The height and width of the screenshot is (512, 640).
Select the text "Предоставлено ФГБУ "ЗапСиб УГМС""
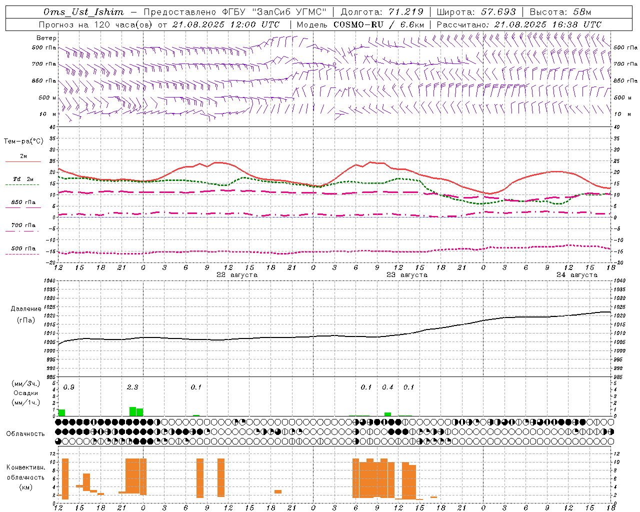coord(234,12)
